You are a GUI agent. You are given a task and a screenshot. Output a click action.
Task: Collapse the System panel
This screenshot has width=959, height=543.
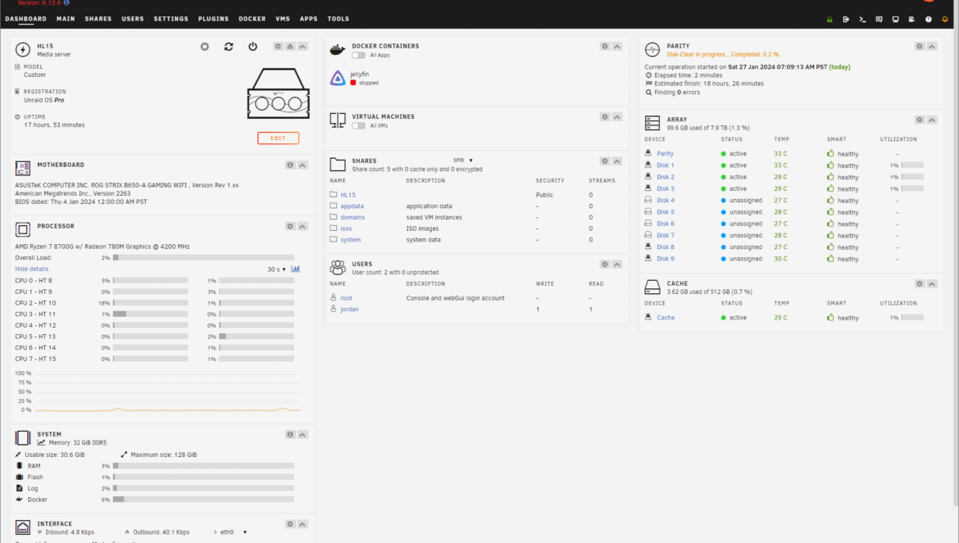[302, 435]
